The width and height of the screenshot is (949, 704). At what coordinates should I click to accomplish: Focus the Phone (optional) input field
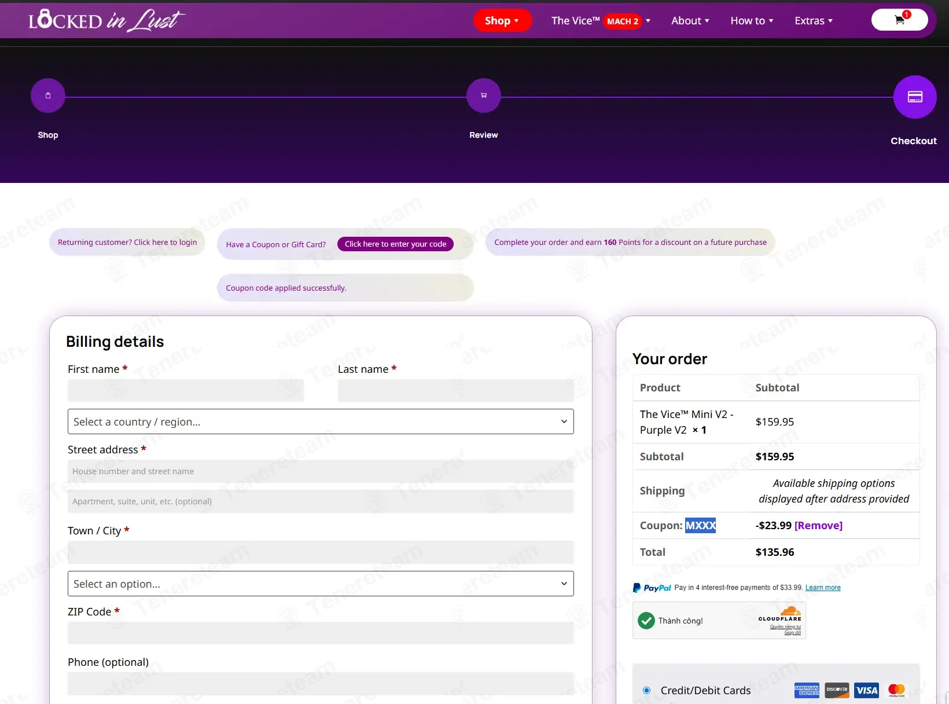(321, 684)
